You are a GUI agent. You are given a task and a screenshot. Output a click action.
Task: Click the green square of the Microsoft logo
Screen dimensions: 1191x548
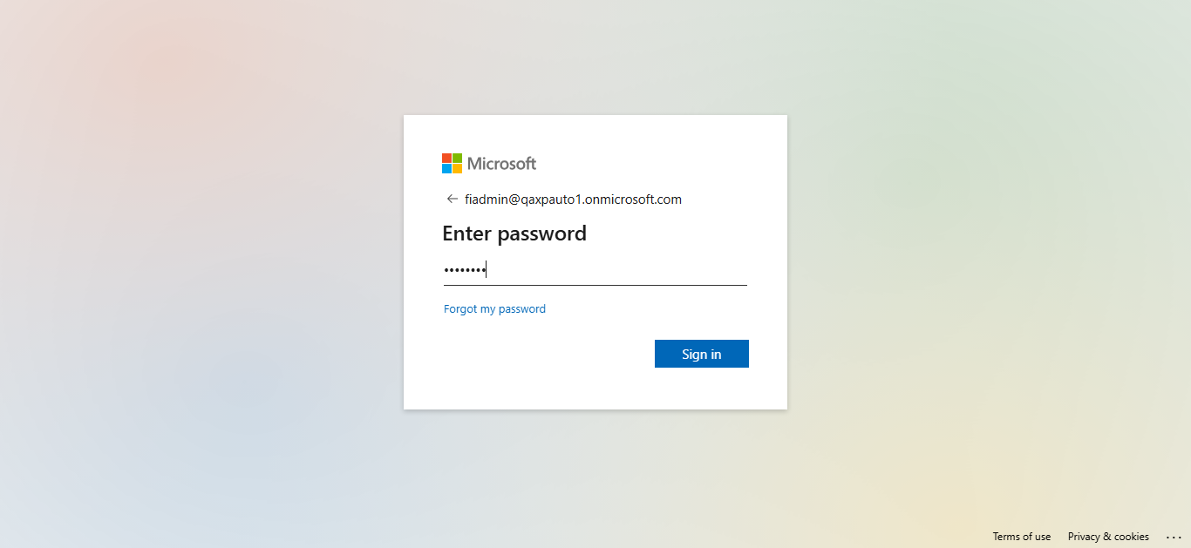coord(458,158)
